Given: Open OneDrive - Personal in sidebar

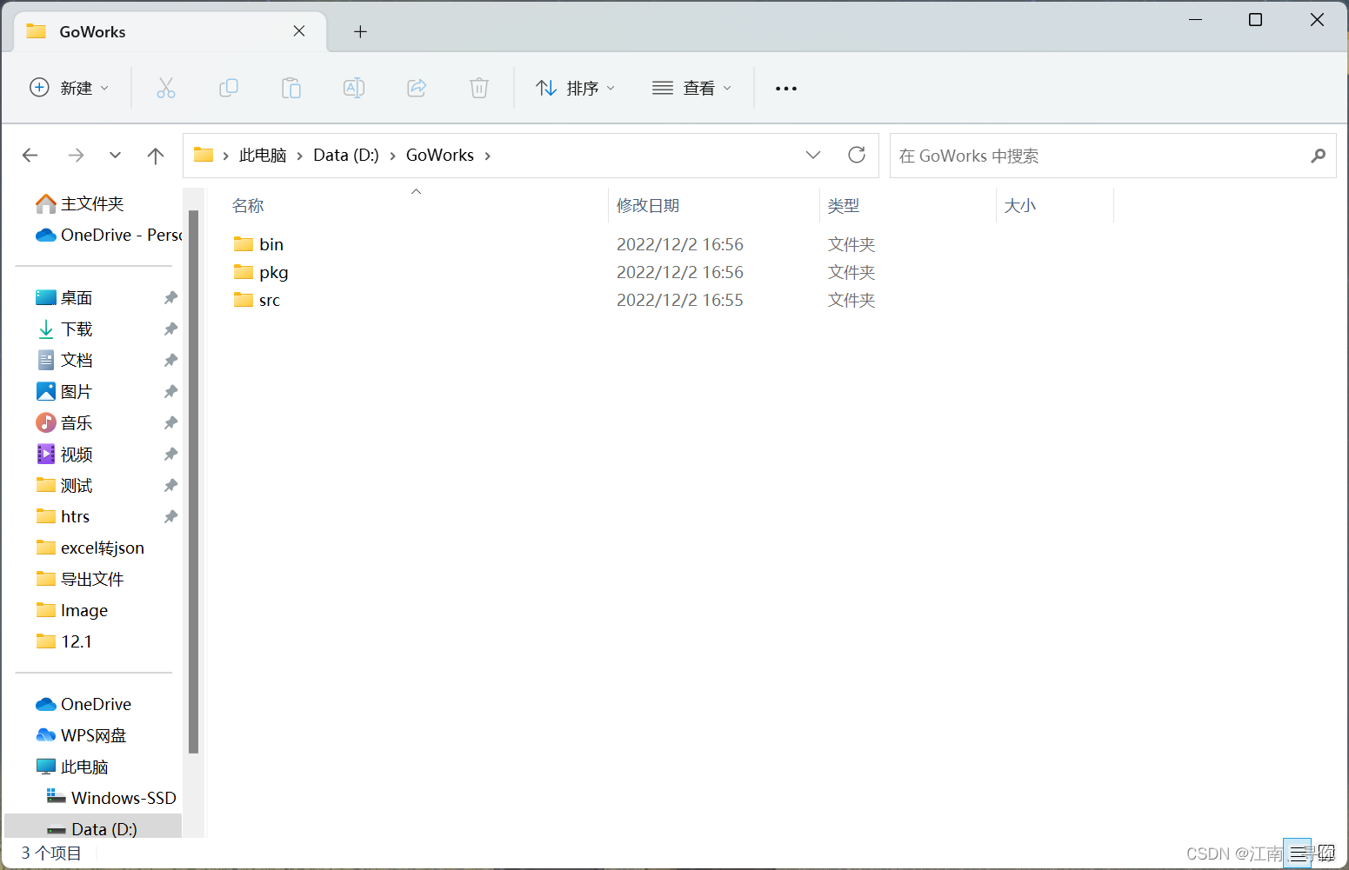Looking at the screenshot, I should tap(109, 235).
